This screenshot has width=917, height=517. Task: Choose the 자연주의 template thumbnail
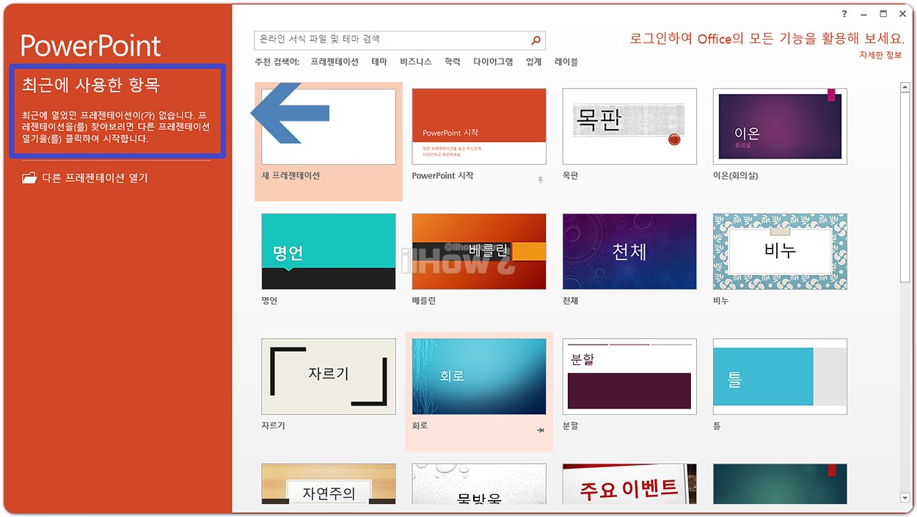329,484
